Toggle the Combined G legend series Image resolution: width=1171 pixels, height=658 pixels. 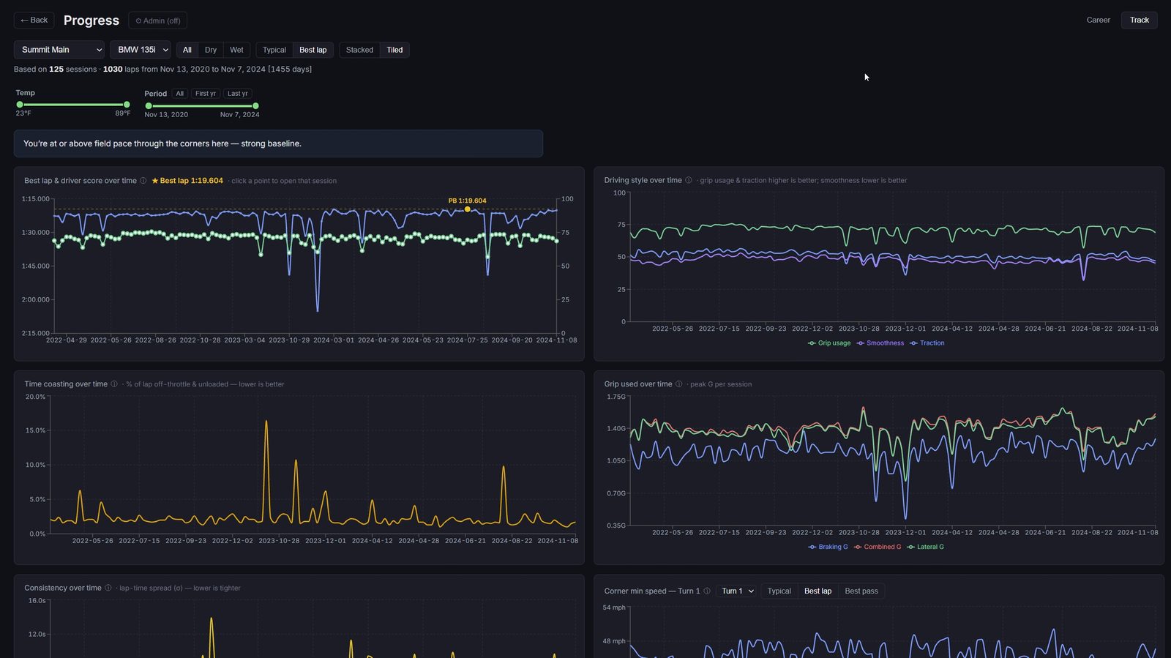coord(878,547)
